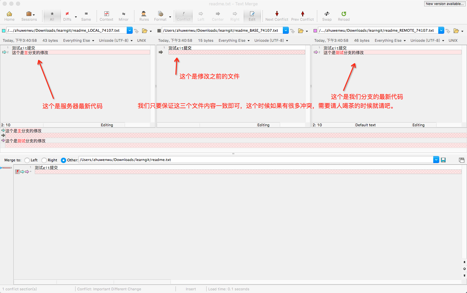Open the REMOTE file path history dropdown

click(441, 30)
